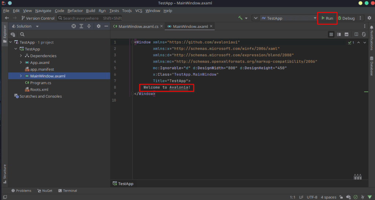Click the search magnifier in the Solution panel

(x=22, y=34)
